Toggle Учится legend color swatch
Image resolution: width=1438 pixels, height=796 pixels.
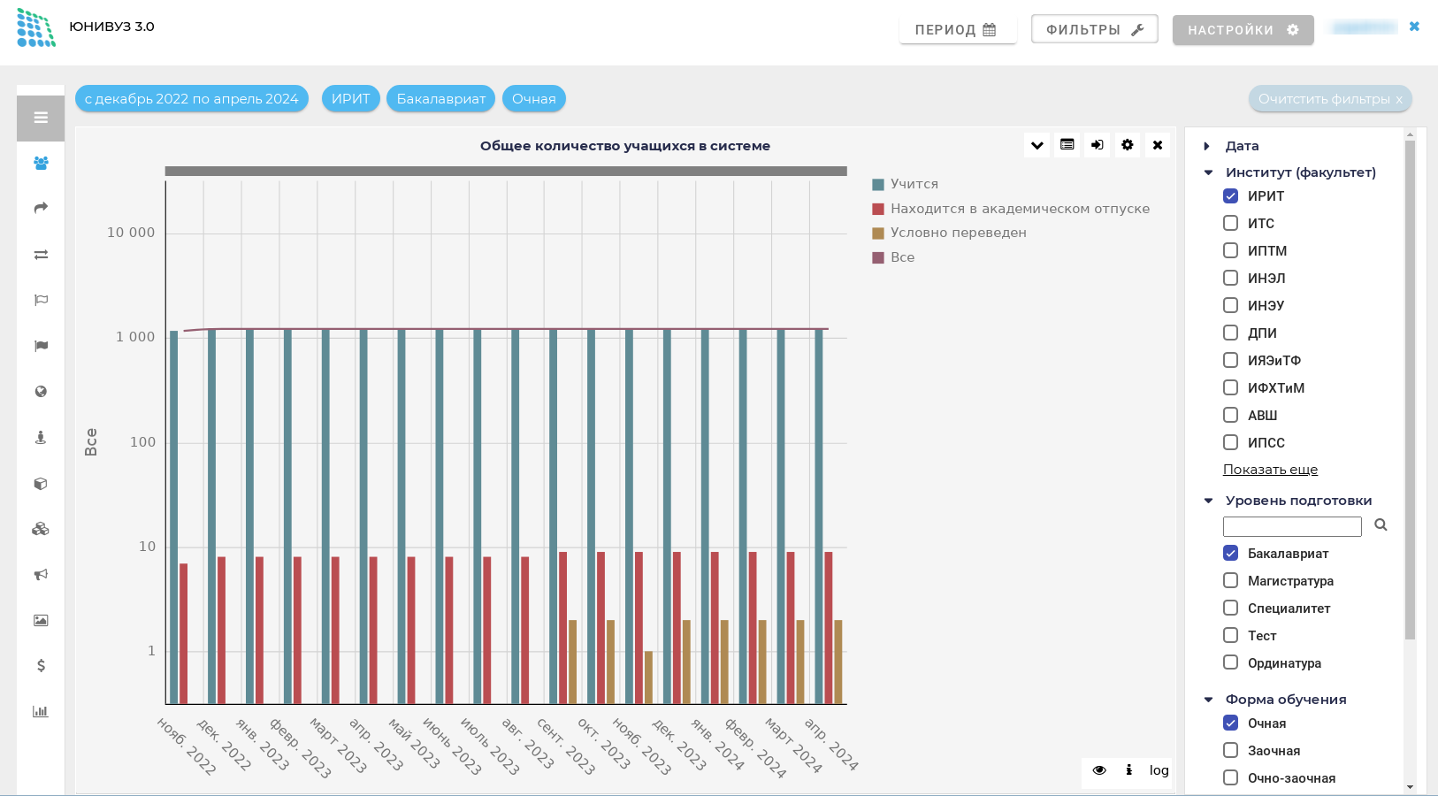[878, 185]
